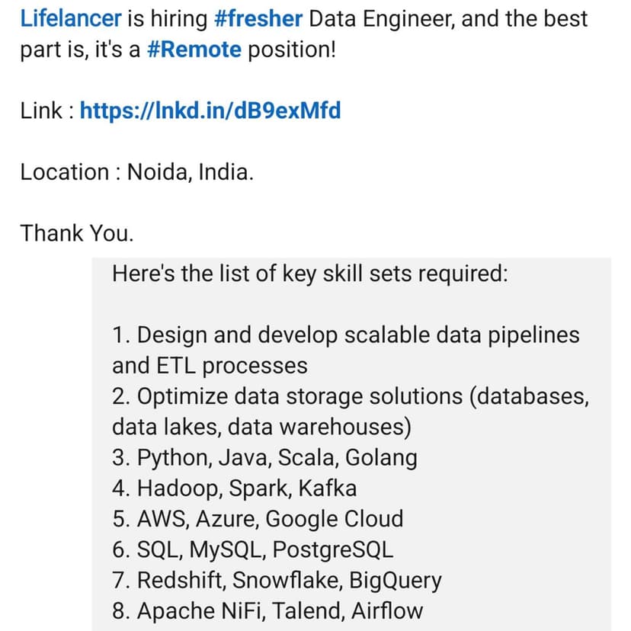Viewport: 631px width, 631px height.
Task: Click the 'Here's the list of key skill sets' heading
Action: [x=309, y=274]
